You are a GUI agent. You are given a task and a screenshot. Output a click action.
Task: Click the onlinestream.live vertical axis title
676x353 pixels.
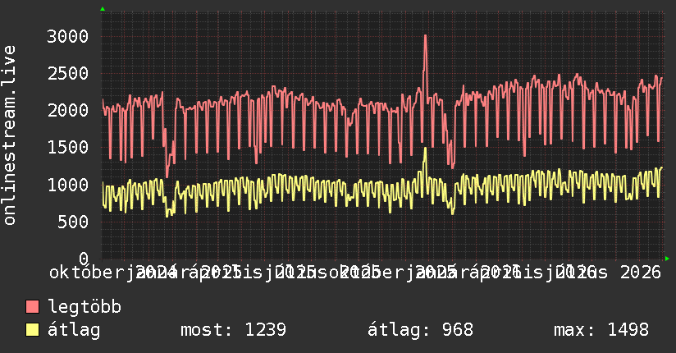[x=9, y=135]
